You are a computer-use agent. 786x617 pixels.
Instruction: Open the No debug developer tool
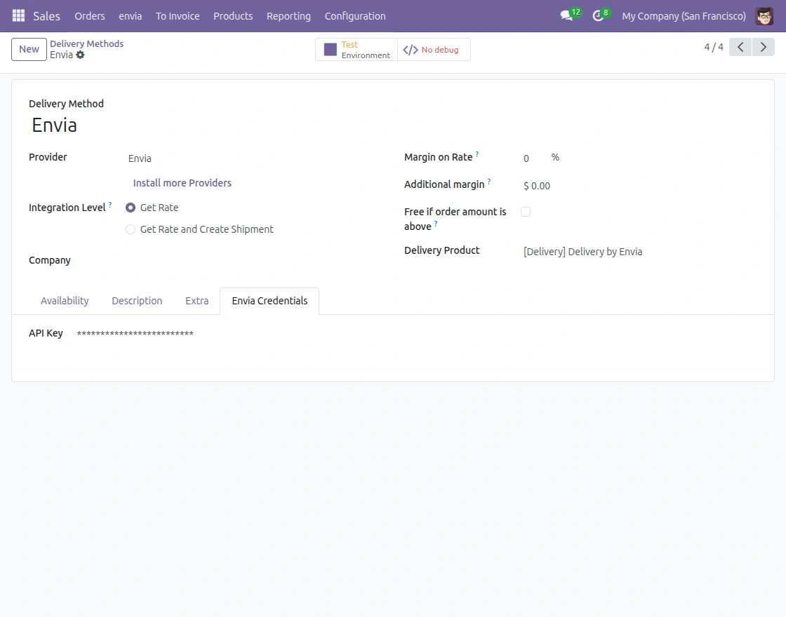pos(433,50)
